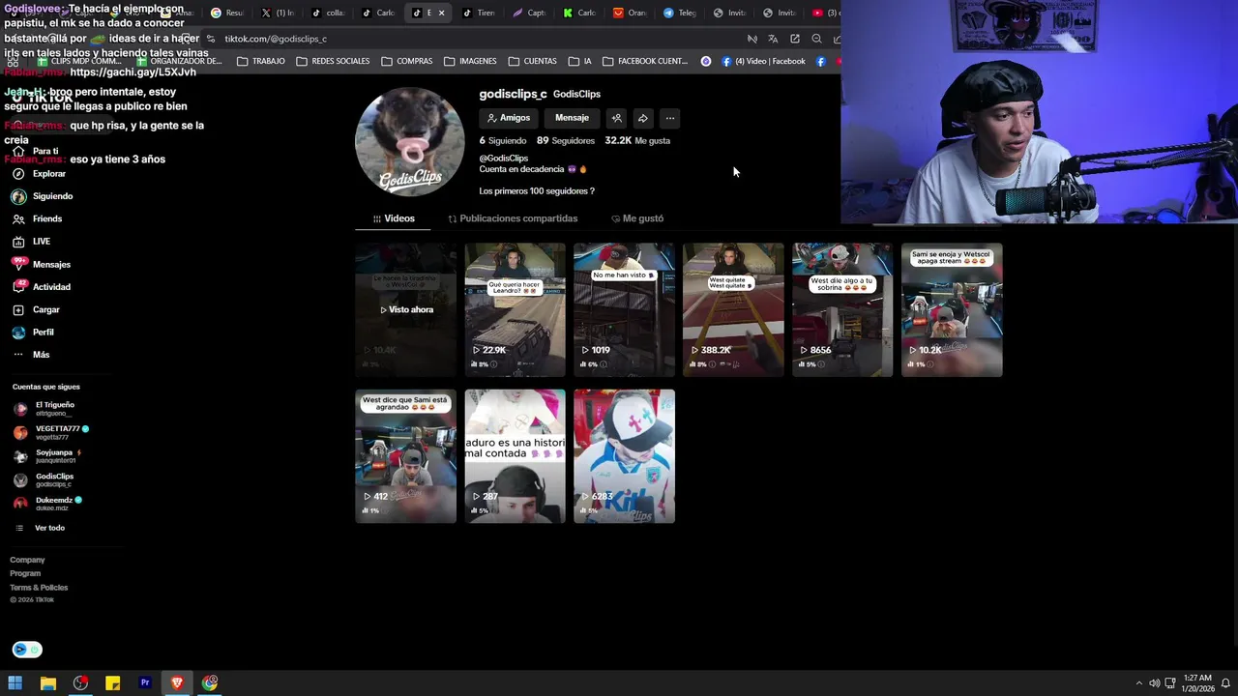
Task: Open Premiere Pro from taskbar
Action: click(x=145, y=683)
